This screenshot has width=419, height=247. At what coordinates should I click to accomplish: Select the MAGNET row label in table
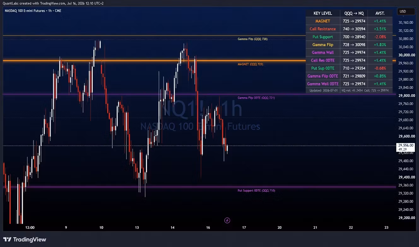click(322, 21)
